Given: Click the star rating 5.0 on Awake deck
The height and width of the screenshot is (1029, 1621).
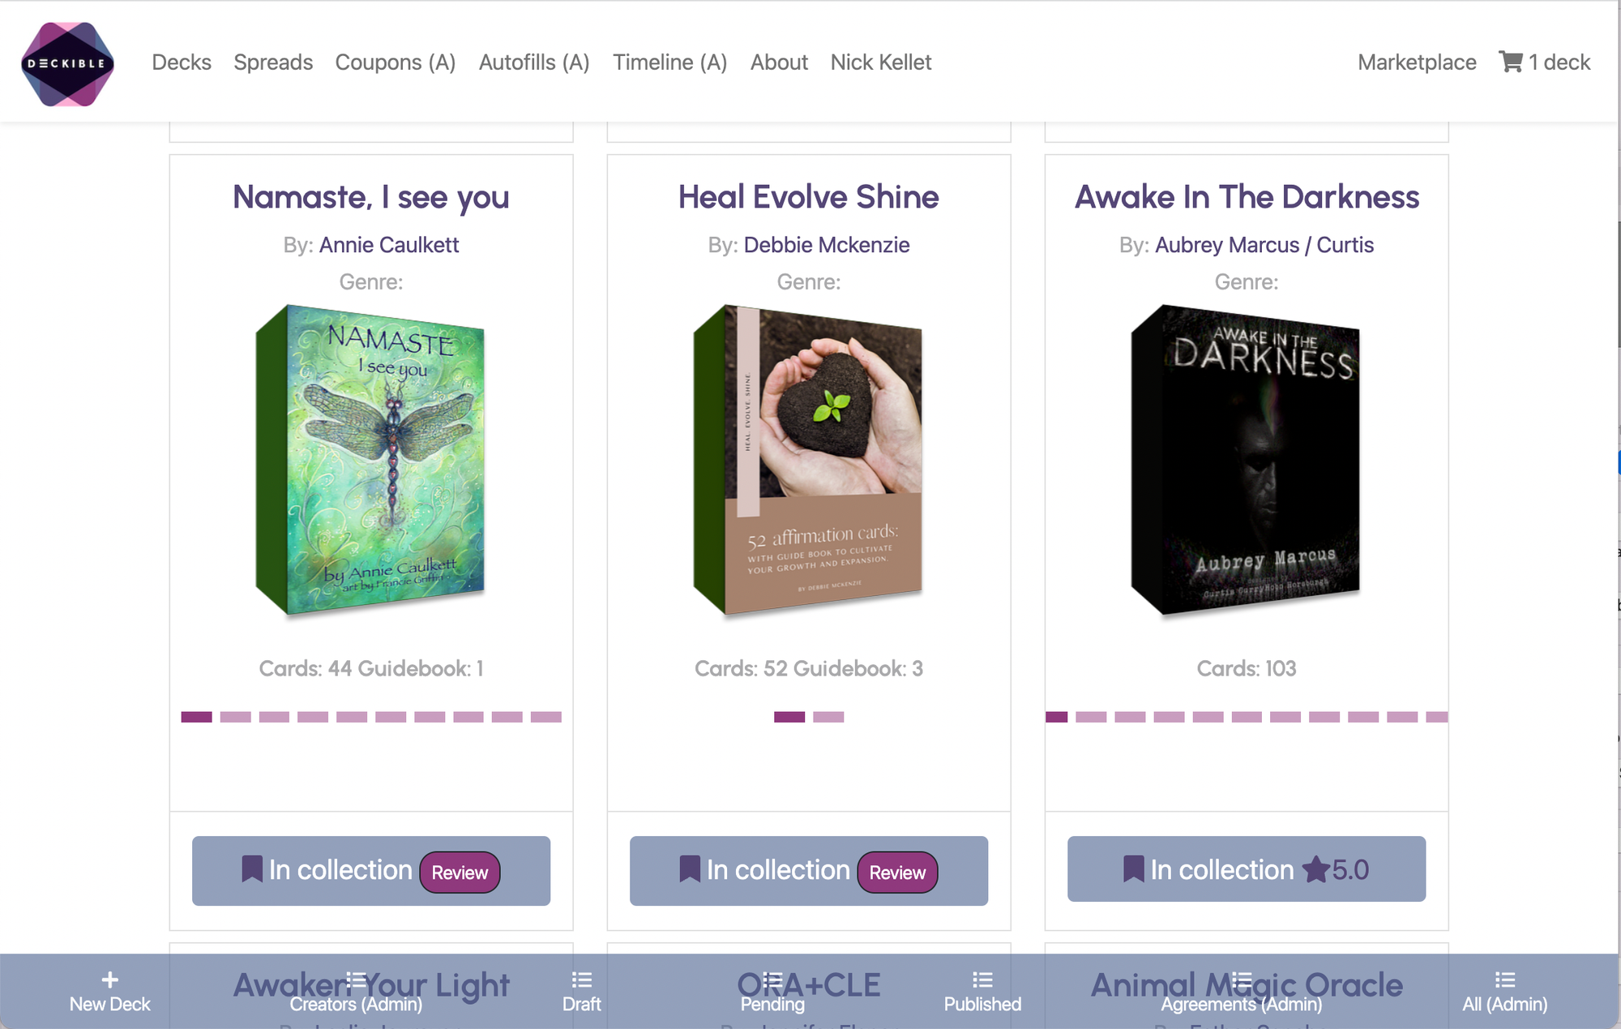Looking at the screenshot, I should click(1336, 869).
